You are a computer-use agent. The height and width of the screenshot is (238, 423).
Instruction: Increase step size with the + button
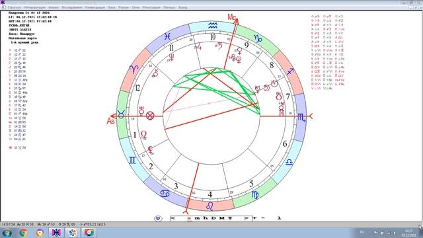pos(255,218)
